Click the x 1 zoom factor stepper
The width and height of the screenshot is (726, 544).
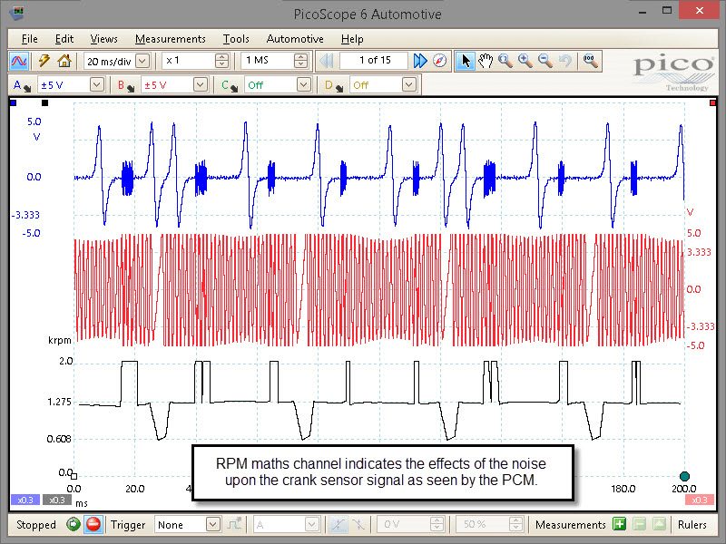tap(222, 61)
